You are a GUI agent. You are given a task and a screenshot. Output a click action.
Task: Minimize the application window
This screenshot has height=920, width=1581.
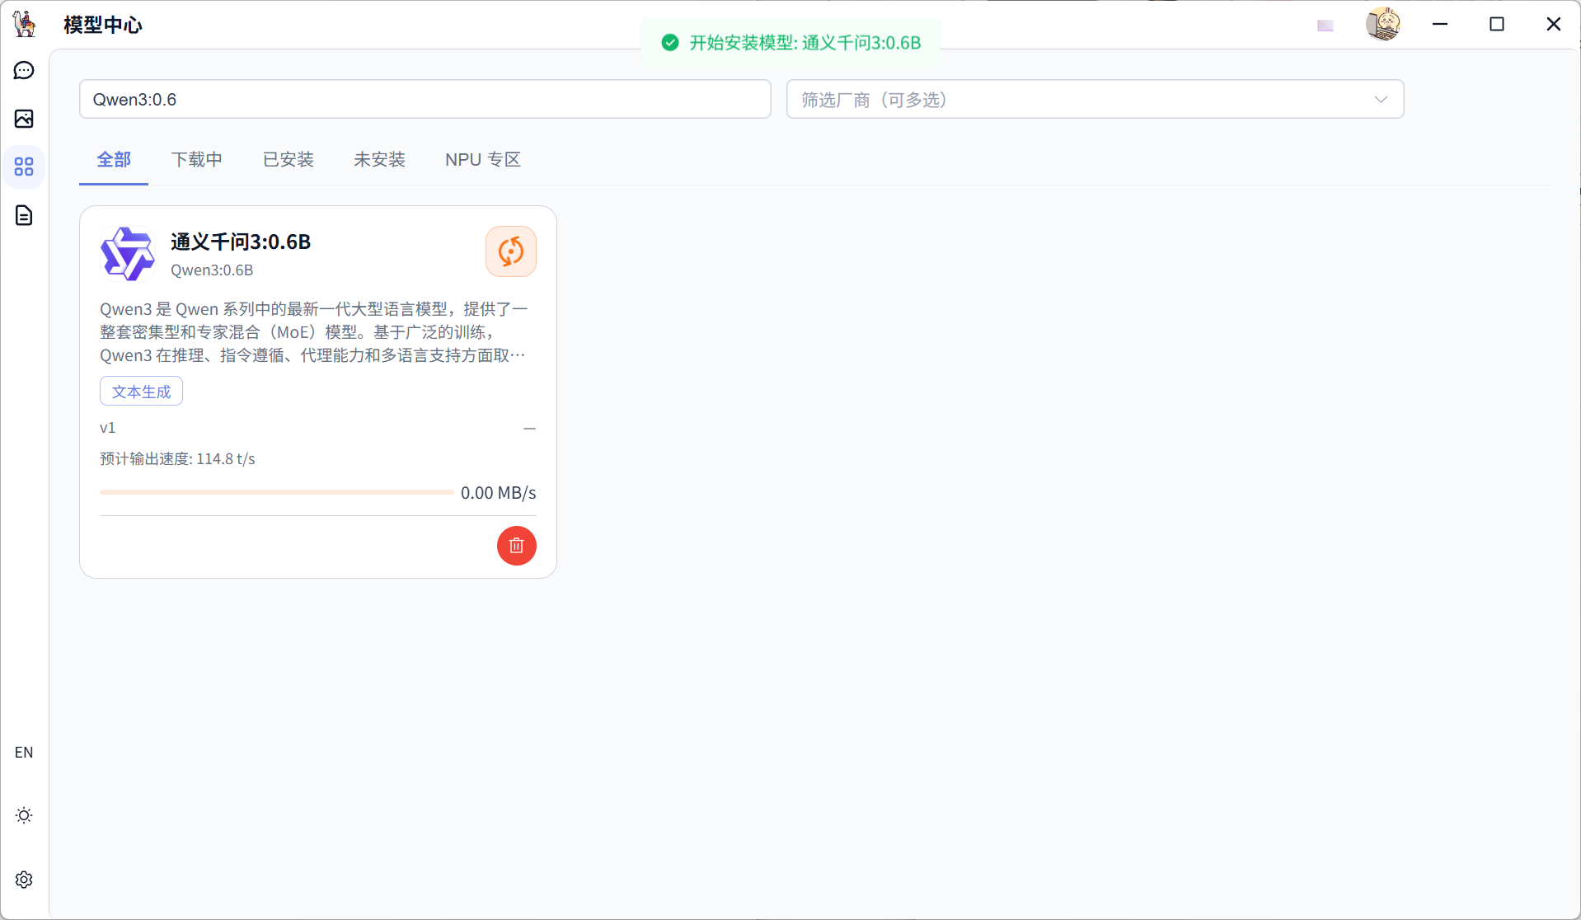1440,24
